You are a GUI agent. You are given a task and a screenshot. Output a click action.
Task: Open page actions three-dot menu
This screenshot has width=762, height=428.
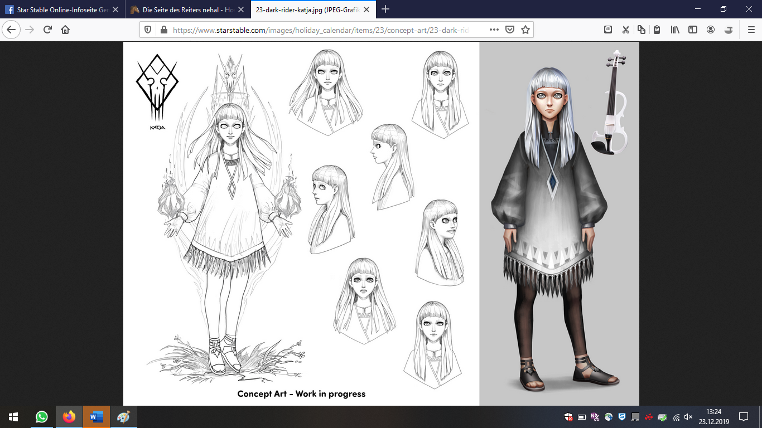pyautogui.click(x=494, y=30)
